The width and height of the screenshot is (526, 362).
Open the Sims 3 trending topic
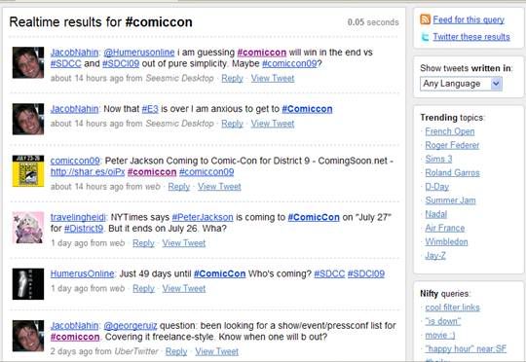[x=438, y=159]
